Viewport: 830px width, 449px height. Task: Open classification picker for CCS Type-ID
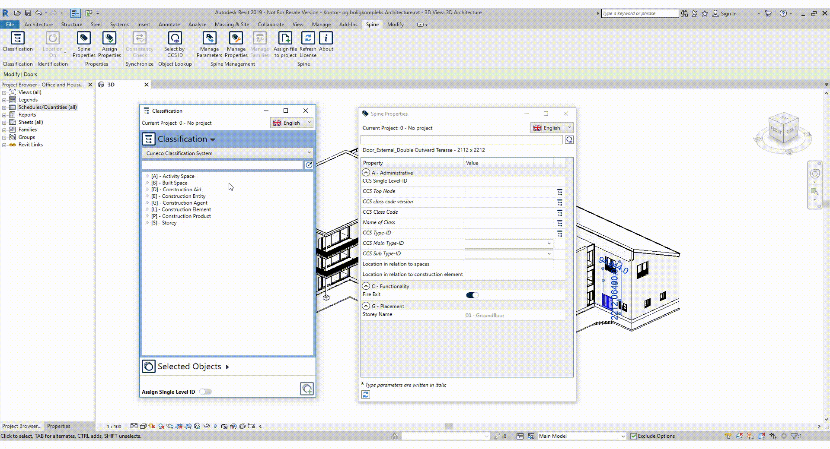pyautogui.click(x=560, y=233)
